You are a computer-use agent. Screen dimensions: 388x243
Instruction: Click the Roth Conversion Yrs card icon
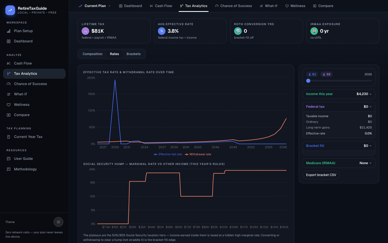point(238,31)
